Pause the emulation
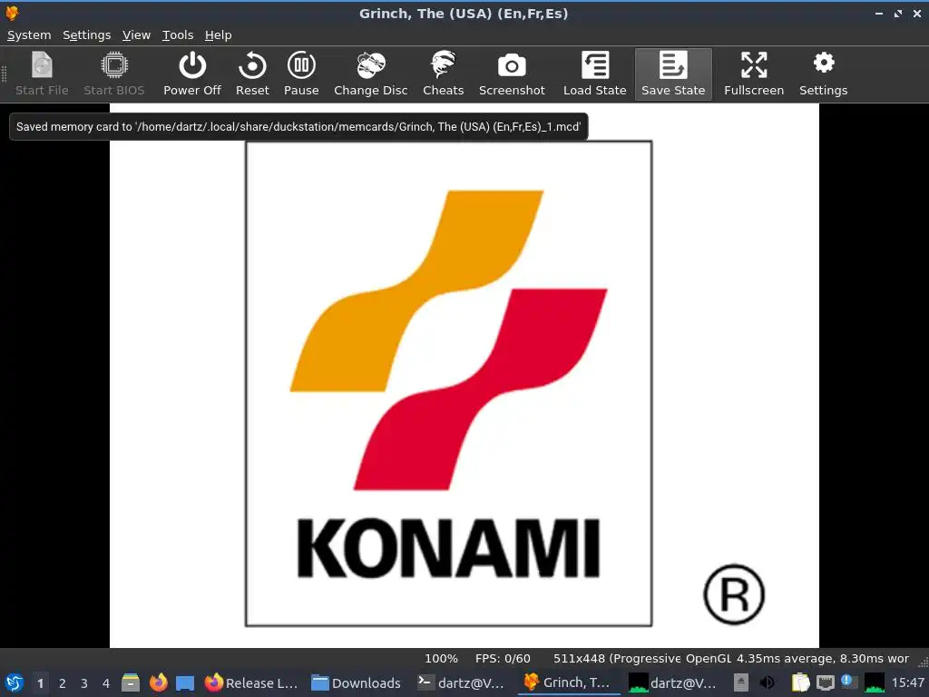This screenshot has height=697, width=929. coord(301,74)
